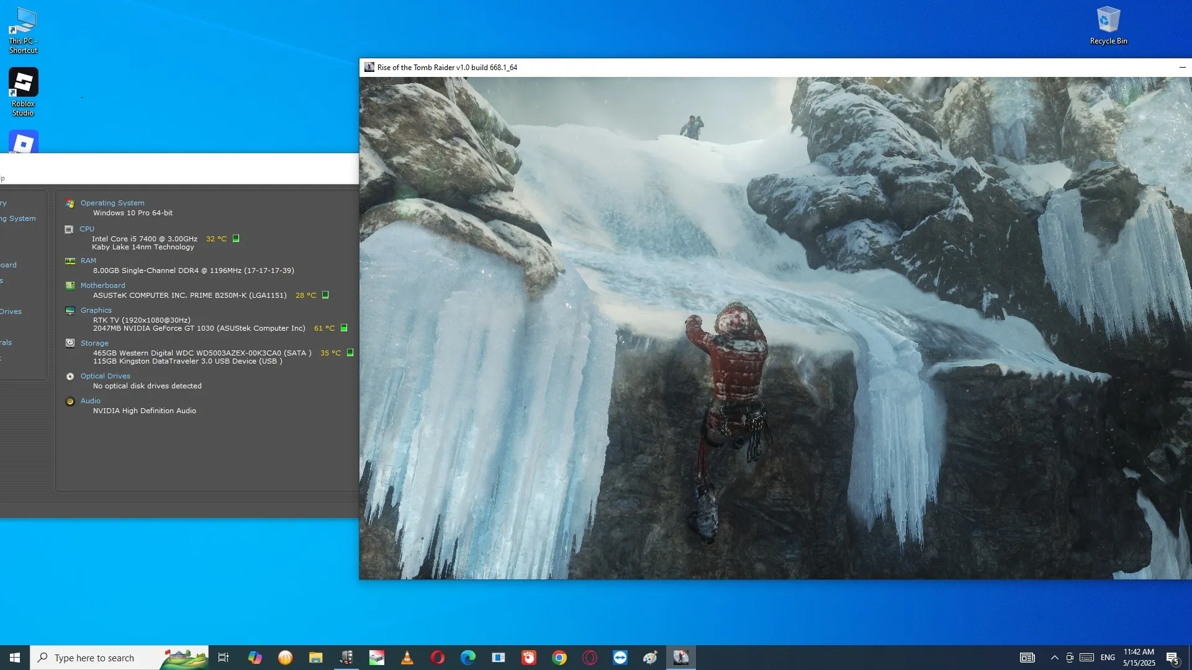Select the Kingston DataTraveler USB line

tap(187, 361)
